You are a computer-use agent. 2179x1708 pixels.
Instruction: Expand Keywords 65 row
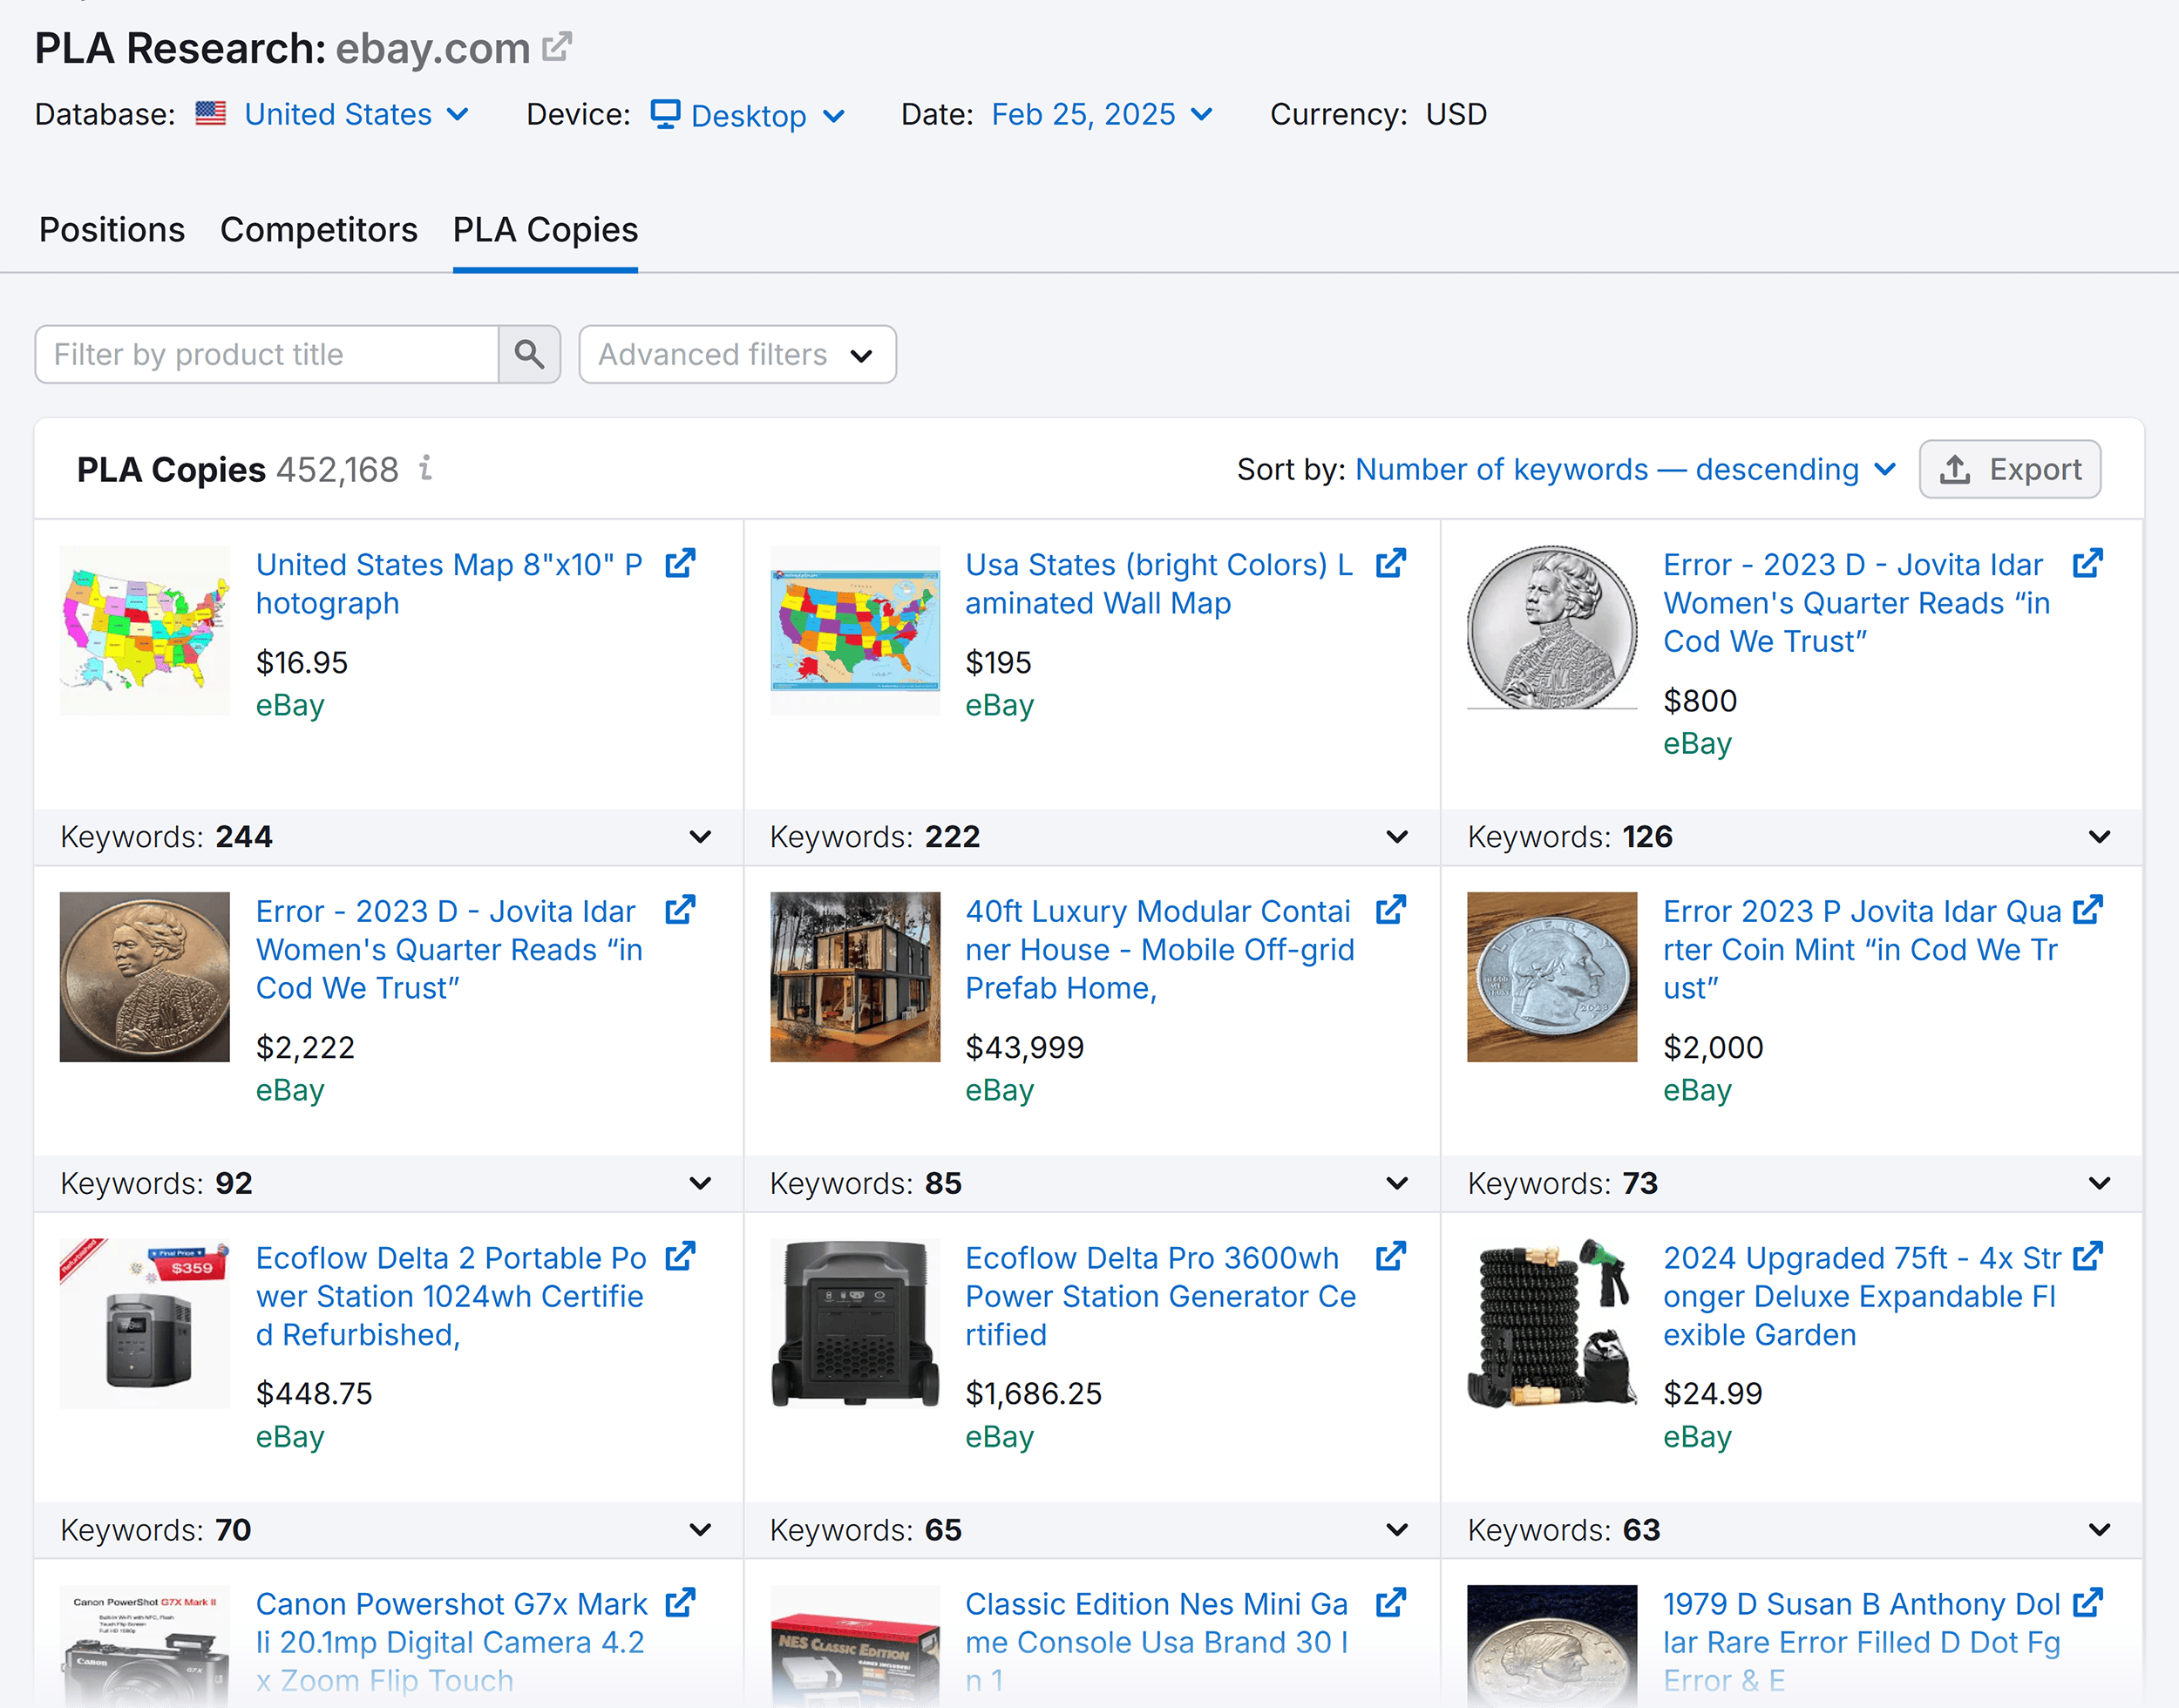[x=1397, y=1530]
